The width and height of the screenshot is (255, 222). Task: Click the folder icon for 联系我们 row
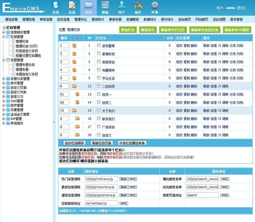(77, 119)
